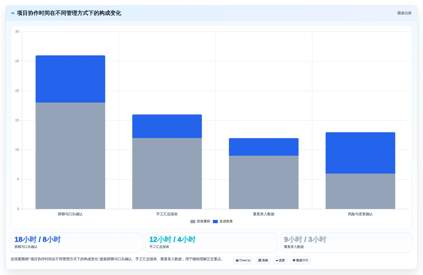The width and height of the screenshot is (423, 275).
Task: Click the grey bar segment for 重复录入数据
Action: [264, 182]
